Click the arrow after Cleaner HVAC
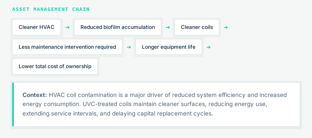This screenshot has width=312, height=138. click(x=67, y=27)
